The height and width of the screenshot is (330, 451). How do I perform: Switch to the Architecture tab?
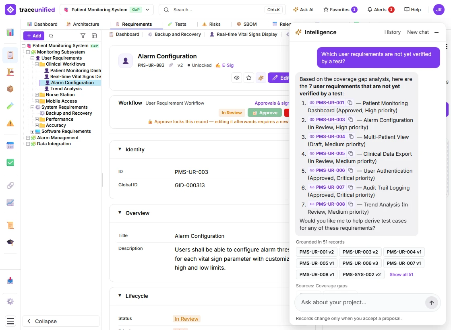[83, 24]
